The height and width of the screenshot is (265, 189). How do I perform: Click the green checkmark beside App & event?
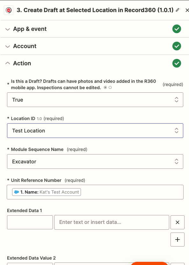177,29
